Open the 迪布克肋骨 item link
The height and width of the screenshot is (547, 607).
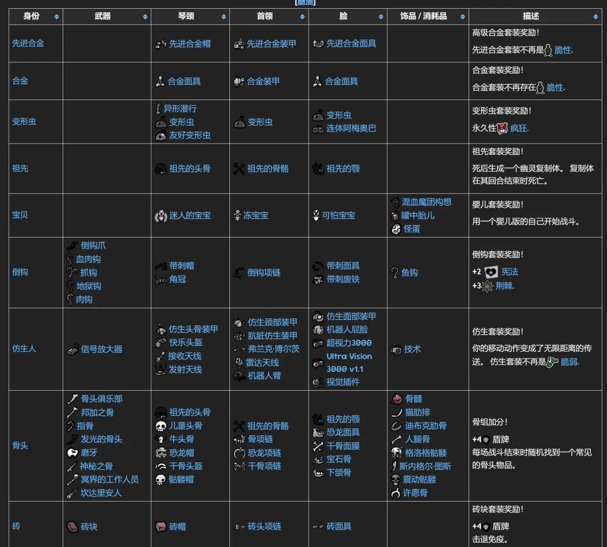click(426, 426)
